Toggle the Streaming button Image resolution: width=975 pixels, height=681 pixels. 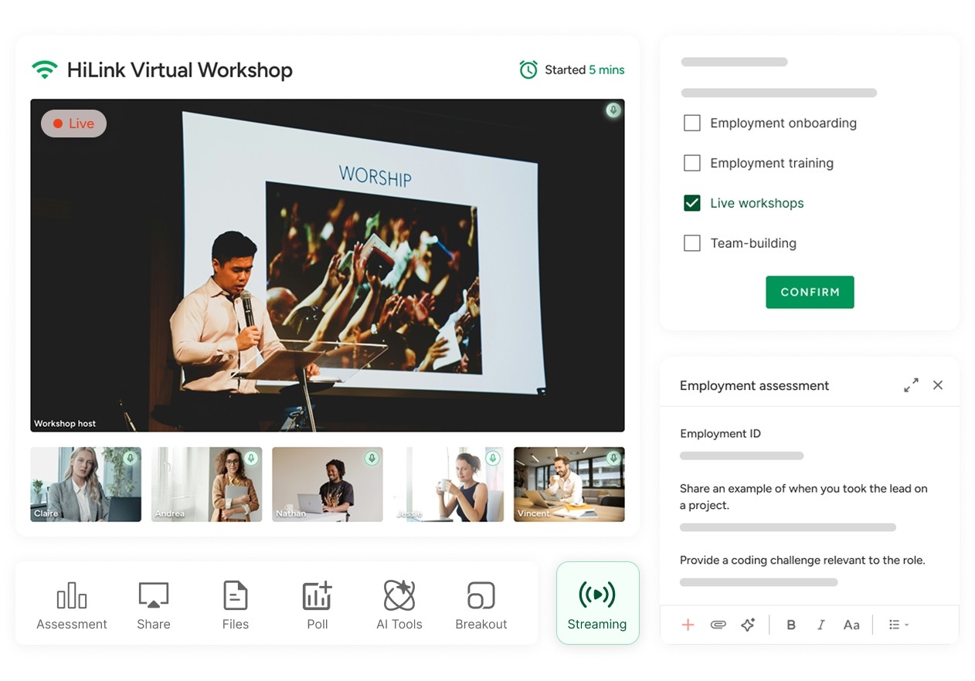tap(598, 603)
